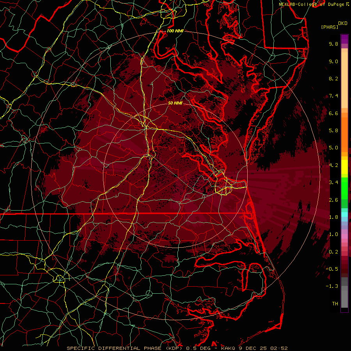Click the 6.6 legend value
The height and width of the screenshot is (351, 351).
pyautogui.click(x=333, y=113)
